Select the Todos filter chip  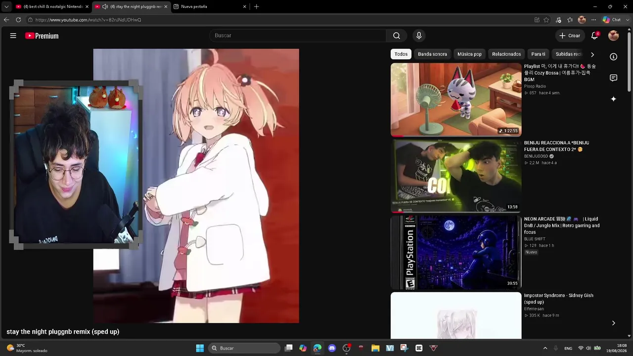coord(401,54)
